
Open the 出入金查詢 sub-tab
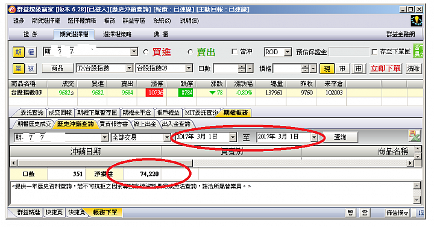click(x=176, y=124)
